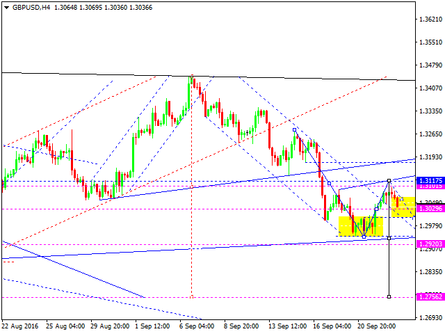Screen dimensions: 445x334
Task: Click the 1.30366 close price value in header
Action: [x=140, y=8]
